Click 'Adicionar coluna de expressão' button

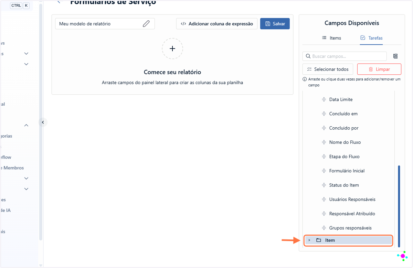coord(217,24)
